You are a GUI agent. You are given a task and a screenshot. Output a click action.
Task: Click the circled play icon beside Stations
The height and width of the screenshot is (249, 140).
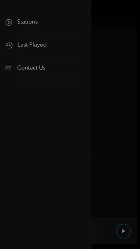(x=9, y=22)
